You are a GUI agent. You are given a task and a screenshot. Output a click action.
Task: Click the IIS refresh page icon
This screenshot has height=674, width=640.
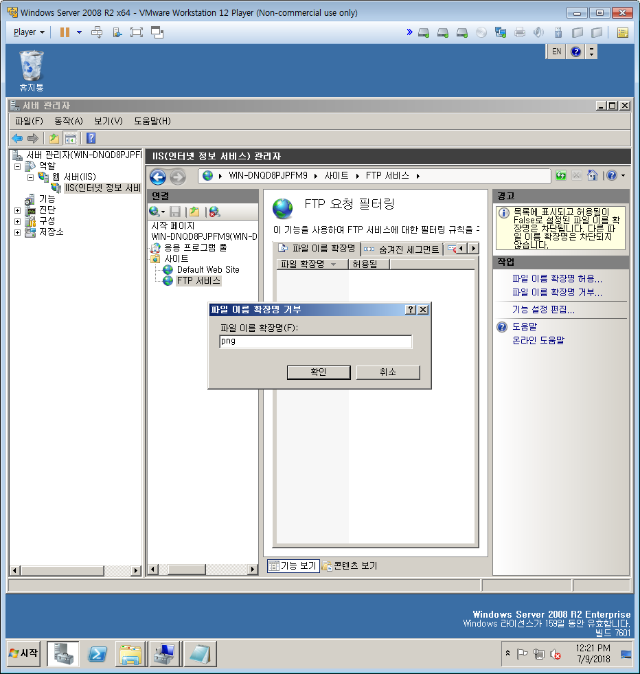[x=561, y=175]
